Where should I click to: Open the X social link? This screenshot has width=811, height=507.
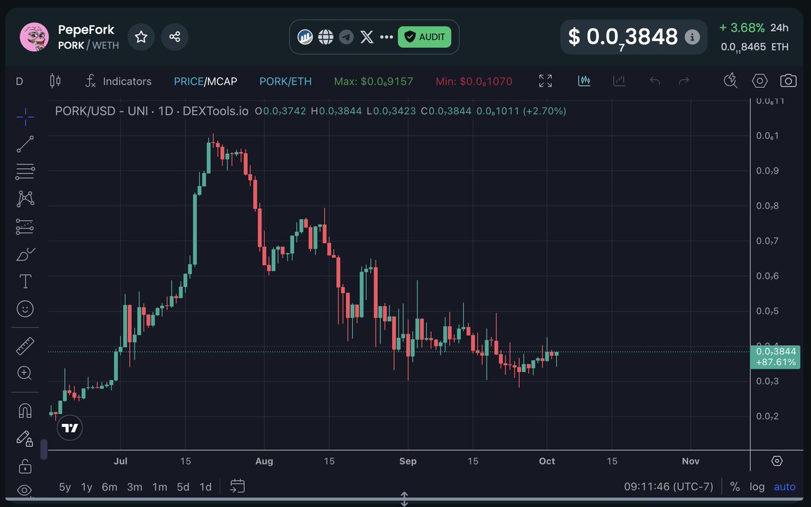click(367, 36)
